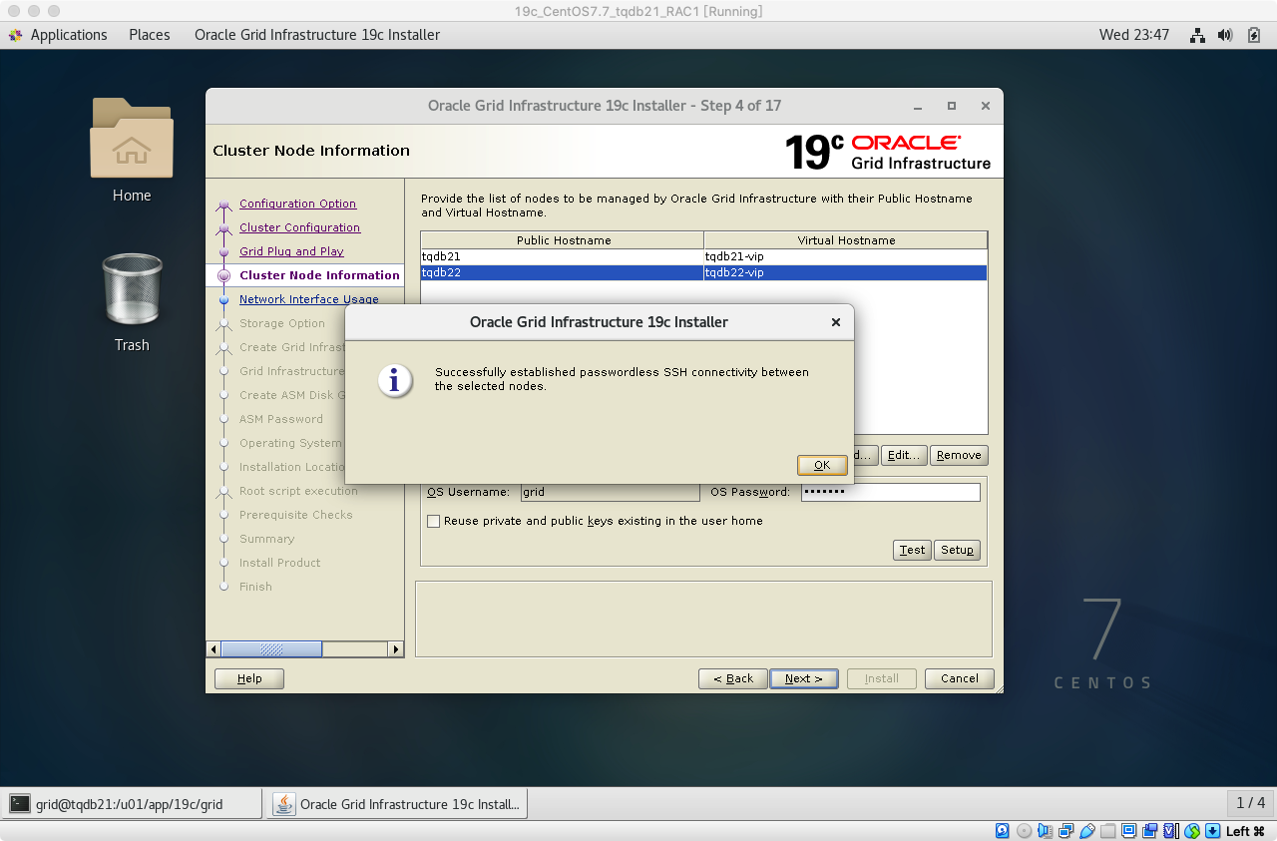Click OK in the SSH connectivity dialog

(822, 465)
